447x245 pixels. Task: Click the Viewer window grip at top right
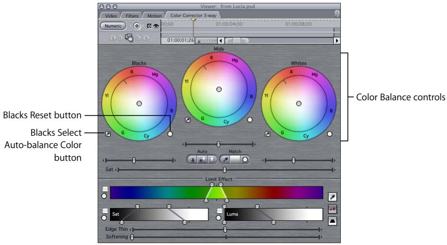click(x=337, y=14)
